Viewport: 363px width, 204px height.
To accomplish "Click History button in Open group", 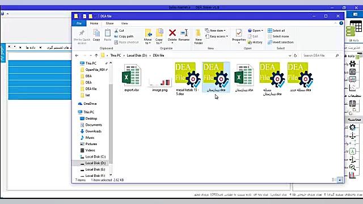I will 255,42.
